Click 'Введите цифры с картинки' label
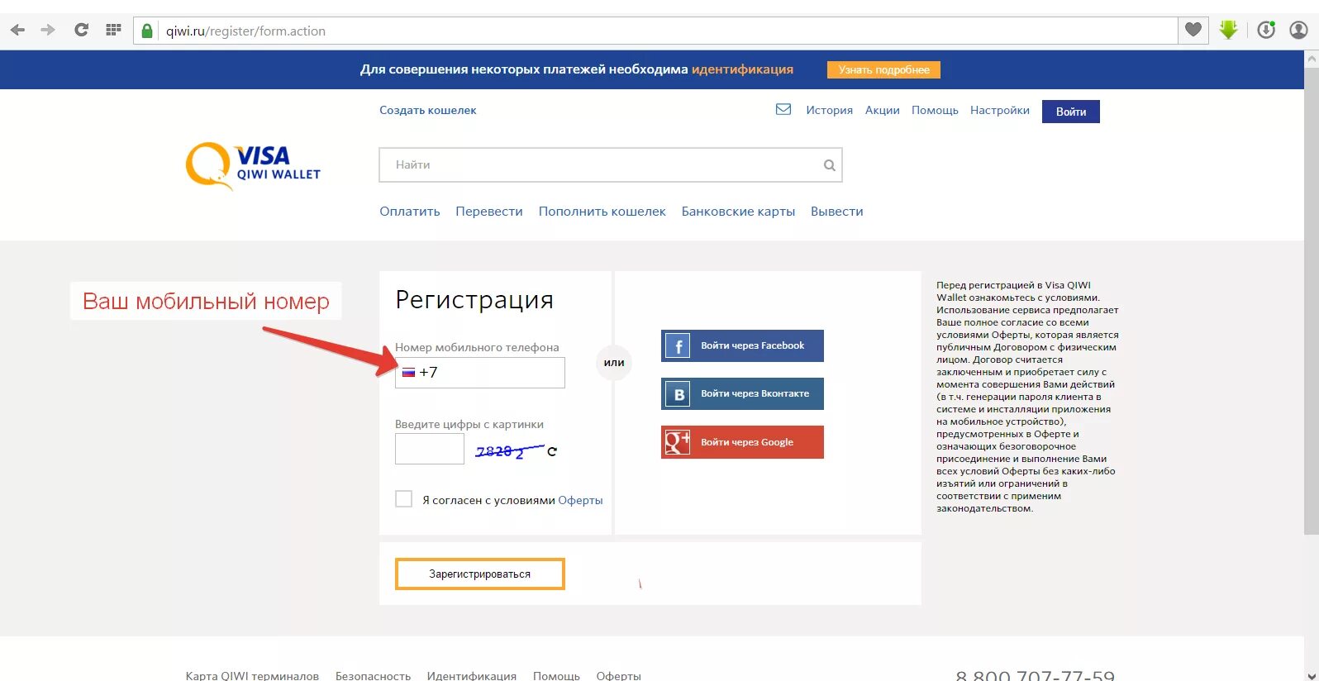The image size is (1319, 681). pyautogui.click(x=469, y=424)
